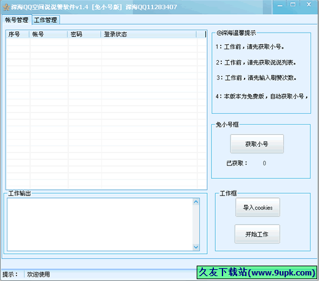319x281 pixels.
Task: Click output scrollbar up arrow
Action: pos(196,202)
